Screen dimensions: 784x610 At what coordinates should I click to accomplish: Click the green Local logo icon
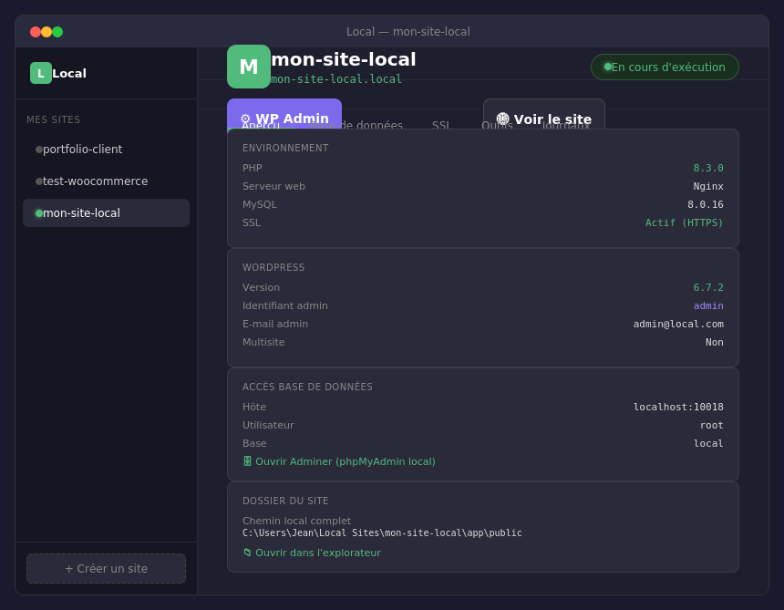41,73
